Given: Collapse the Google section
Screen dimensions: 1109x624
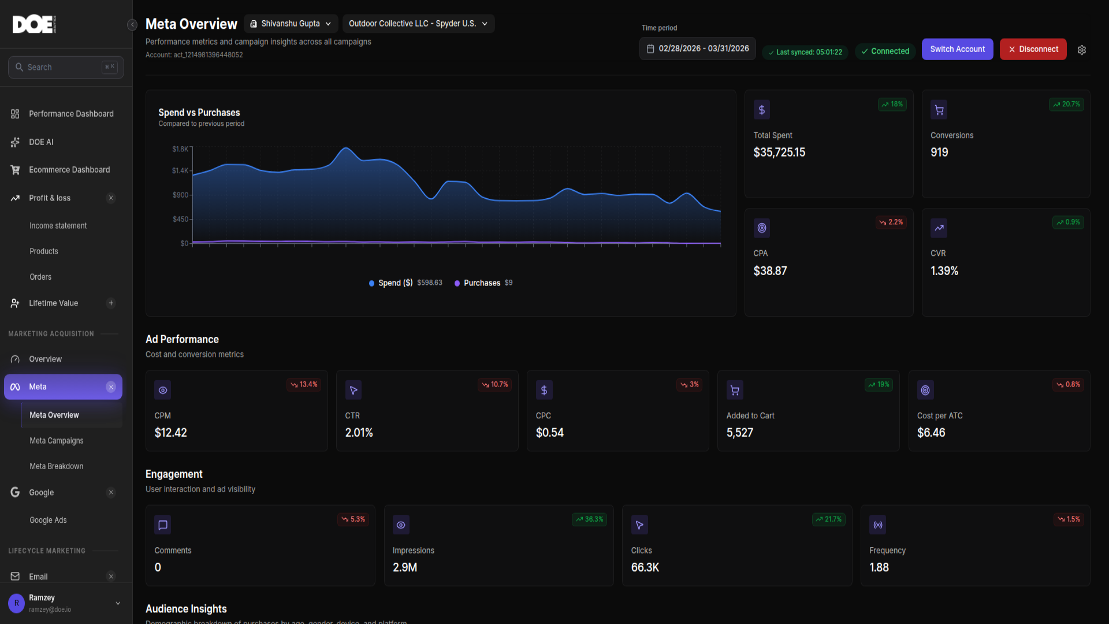Looking at the screenshot, I should pos(111,492).
